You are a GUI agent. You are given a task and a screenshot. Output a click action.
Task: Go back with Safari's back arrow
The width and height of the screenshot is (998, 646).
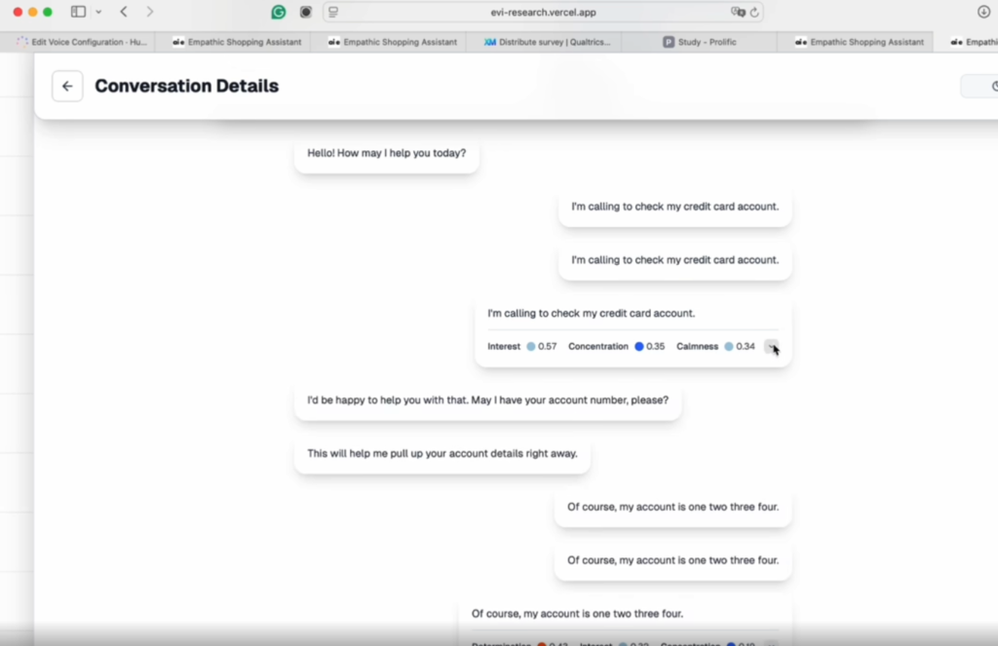123,12
